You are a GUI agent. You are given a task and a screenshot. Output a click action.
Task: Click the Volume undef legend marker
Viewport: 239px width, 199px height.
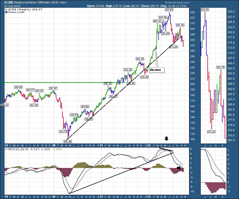pos(6,12)
